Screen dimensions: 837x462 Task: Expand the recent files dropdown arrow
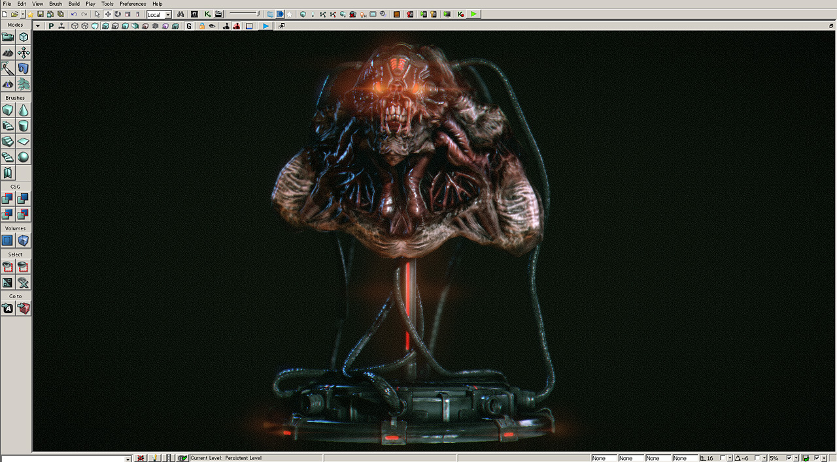(22, 14)
